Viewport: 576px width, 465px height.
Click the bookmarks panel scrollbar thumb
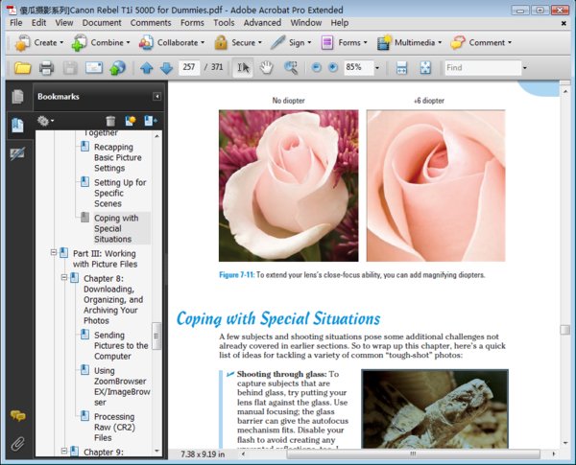pyautogui.click(x=156, y=337)
